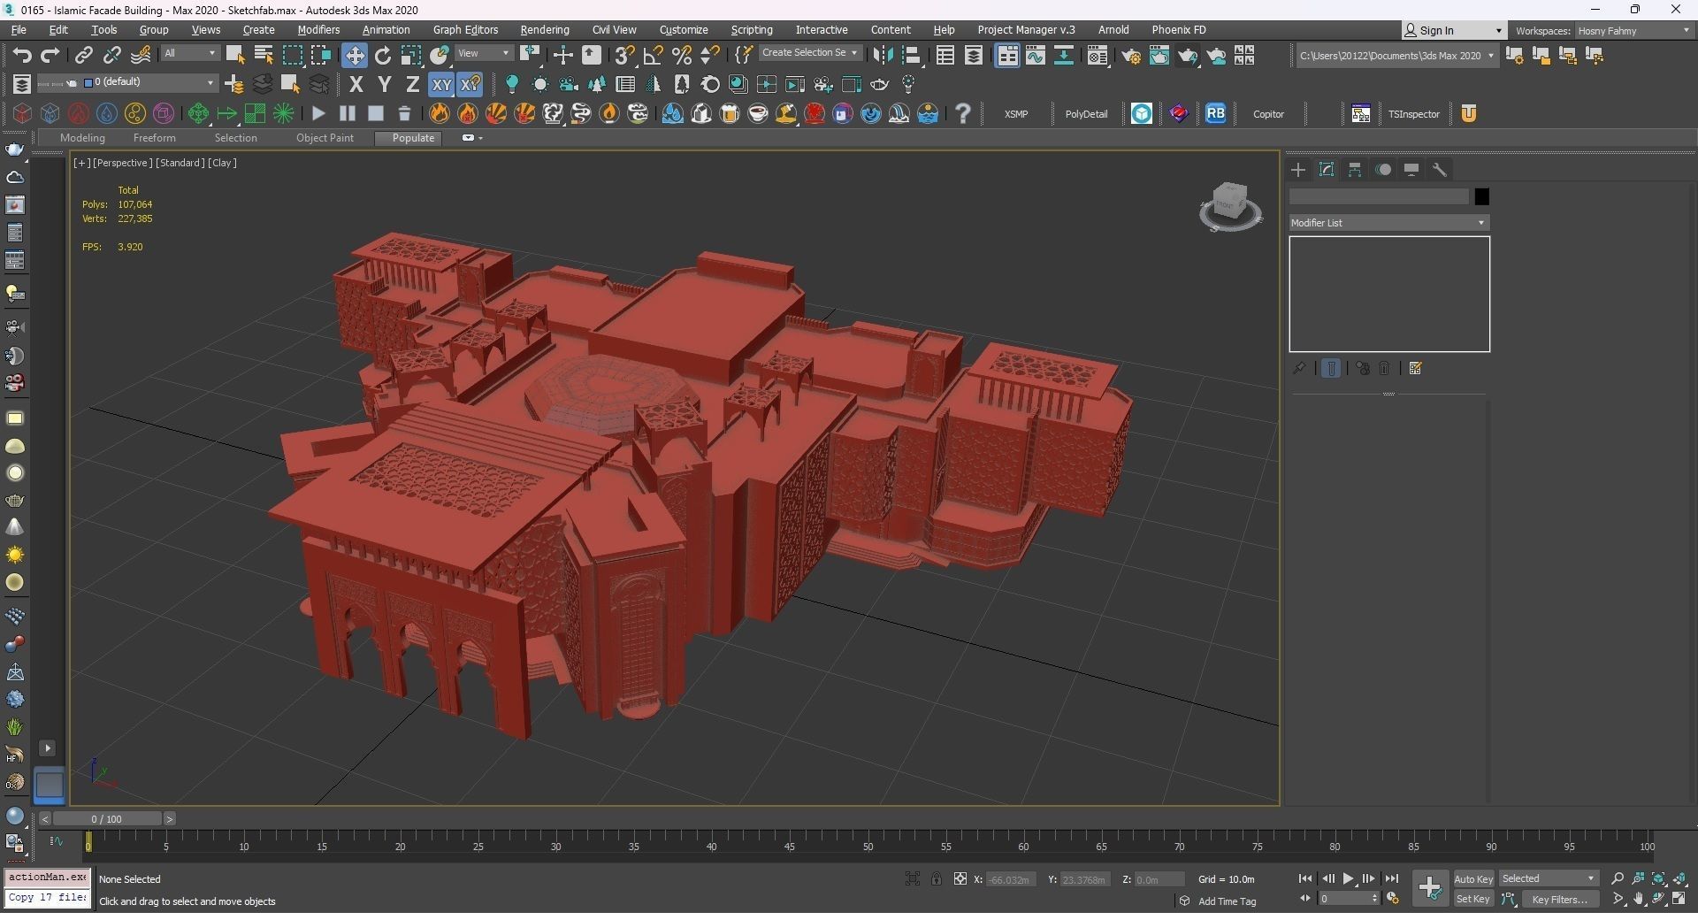Toggle Auto Key mode
Viewport: 1698px width, 920px height.
[1472, 878]
